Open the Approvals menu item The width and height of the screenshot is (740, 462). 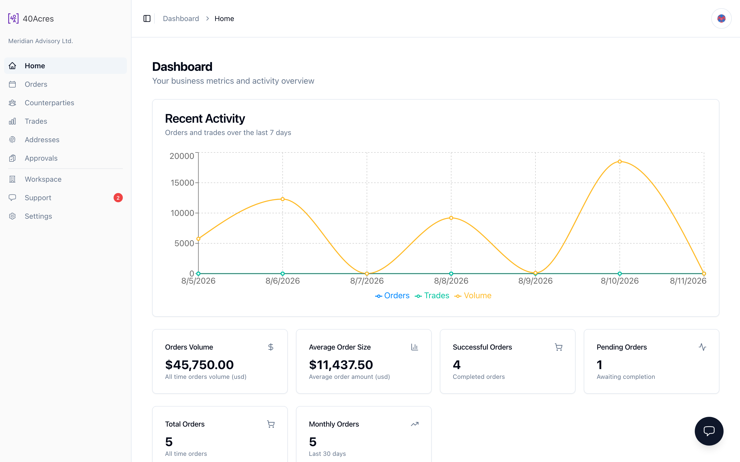[x=66, y=158]
